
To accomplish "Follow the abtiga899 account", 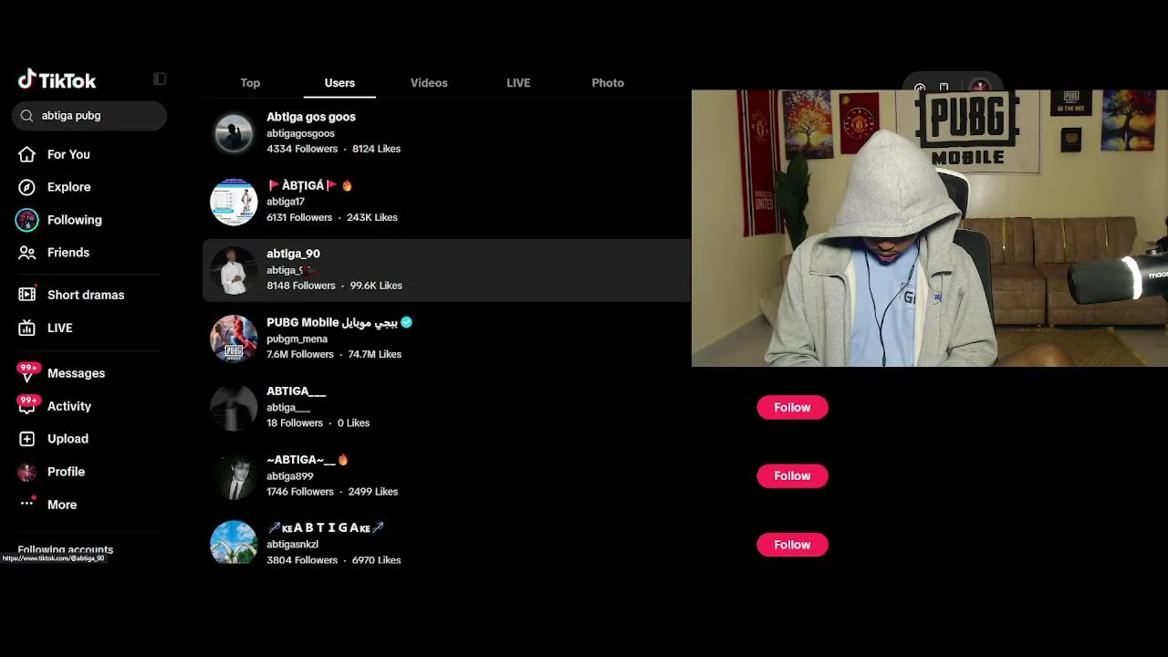I will [x=792, y=475].
